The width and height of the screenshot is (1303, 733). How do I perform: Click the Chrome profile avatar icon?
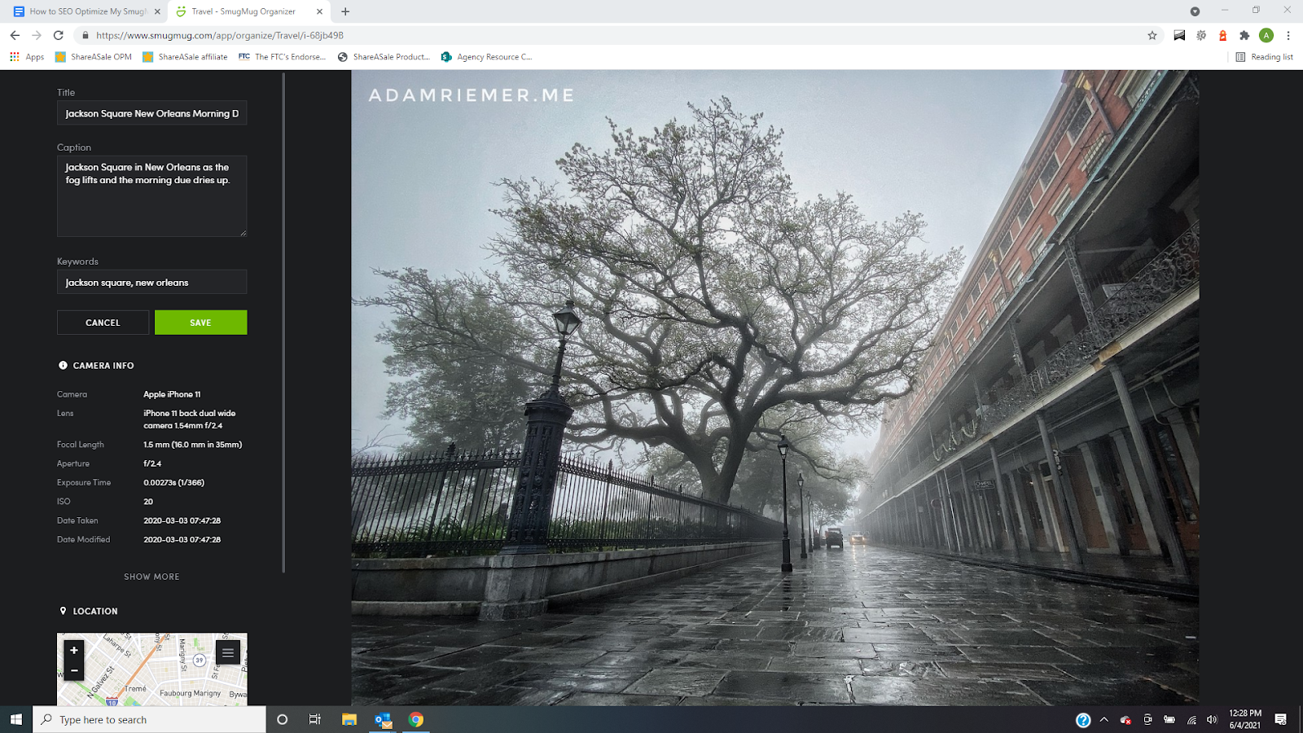click(x=1266, y=36)
